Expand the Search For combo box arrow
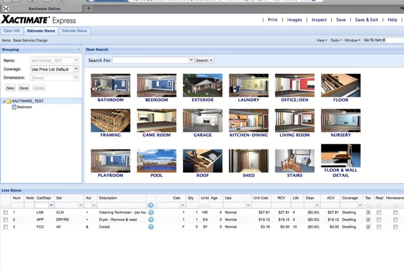The image size is (404, 271). [x=191, y=60]
